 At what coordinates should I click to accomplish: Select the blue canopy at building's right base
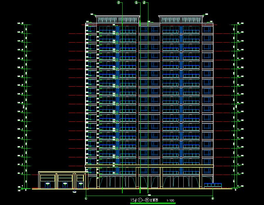pyautogui.click(x=213, y=185)
